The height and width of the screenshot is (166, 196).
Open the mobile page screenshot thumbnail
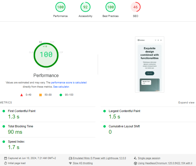pyautogui.click(x=150, y=65)
